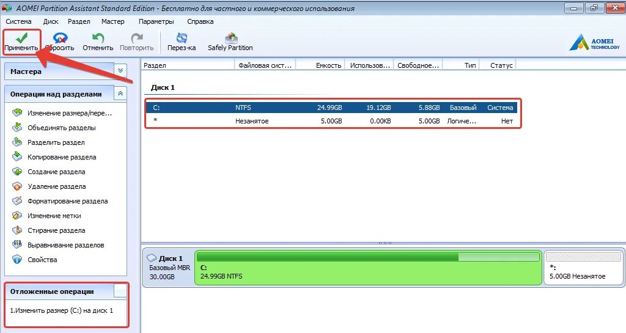This screenshot has height=333, width=626.
Task: Open the Мастер menu
Action: click(113, 21)
